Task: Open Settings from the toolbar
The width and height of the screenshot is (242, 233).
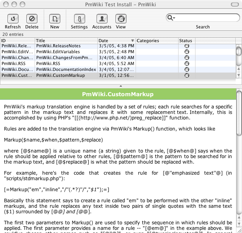Action: (80, 19)
